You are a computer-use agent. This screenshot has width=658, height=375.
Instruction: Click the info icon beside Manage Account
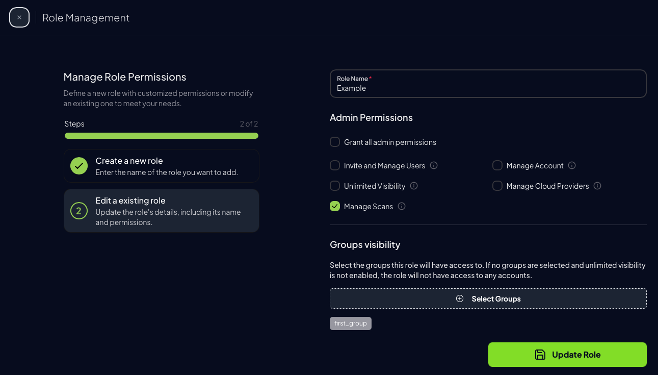click(x=572, y=165)
